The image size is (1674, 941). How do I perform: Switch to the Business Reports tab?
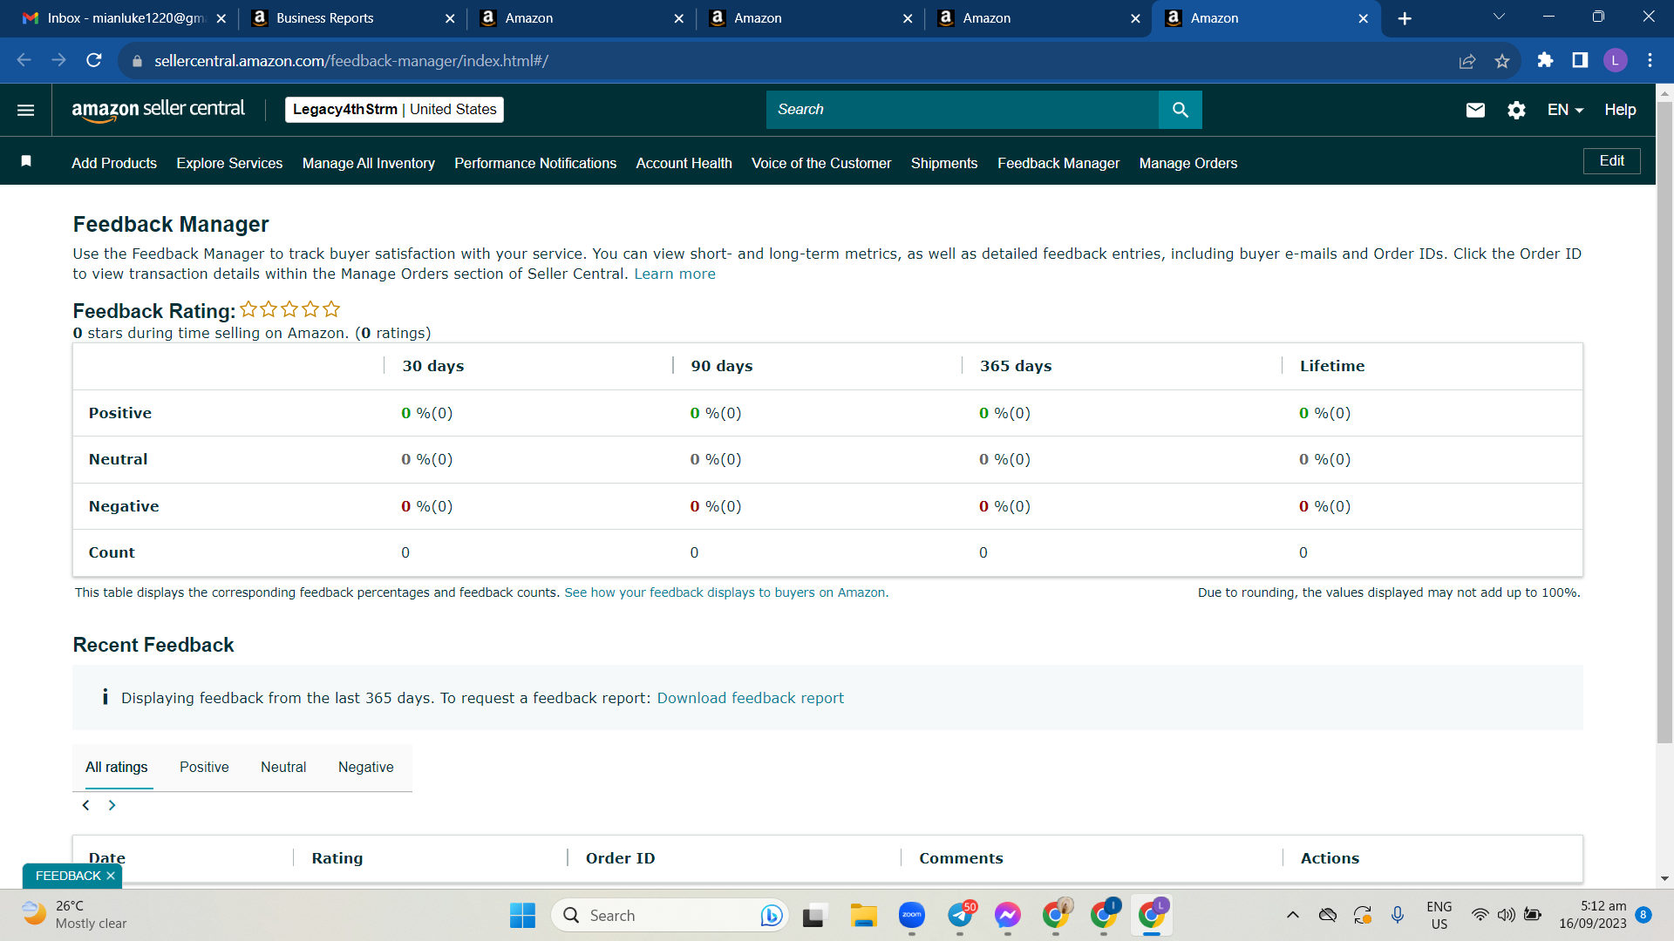click(352, 18)
